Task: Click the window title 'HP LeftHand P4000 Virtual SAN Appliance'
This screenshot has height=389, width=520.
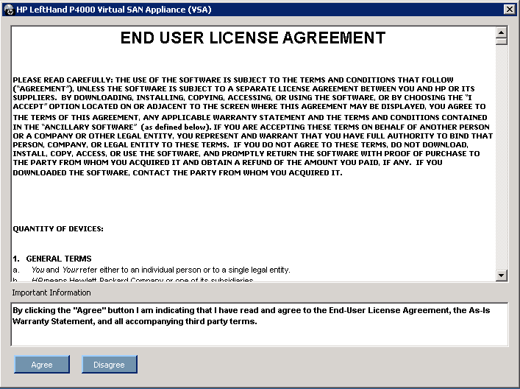Action: (x=114, y=10)
